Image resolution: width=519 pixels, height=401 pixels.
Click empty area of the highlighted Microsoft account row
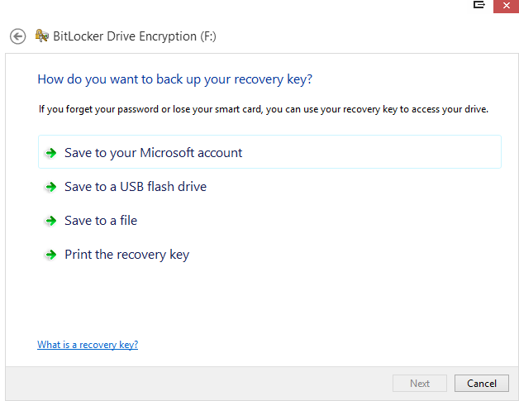pyautogui.click(x=371, y=152)
